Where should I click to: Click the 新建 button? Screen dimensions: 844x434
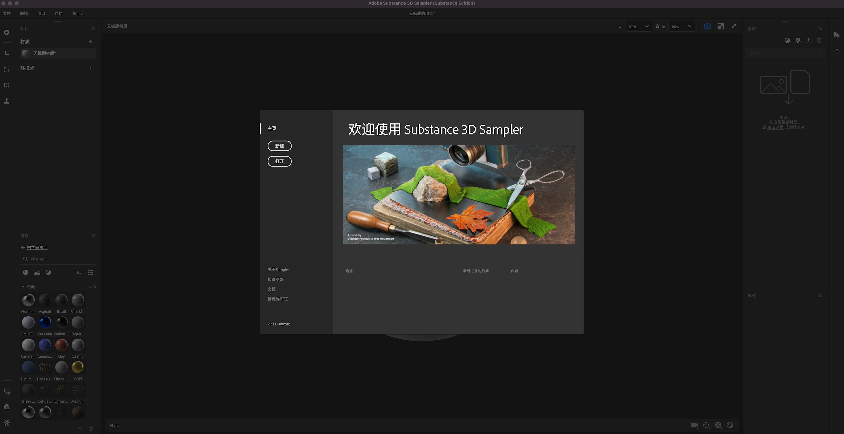point(280,146)
